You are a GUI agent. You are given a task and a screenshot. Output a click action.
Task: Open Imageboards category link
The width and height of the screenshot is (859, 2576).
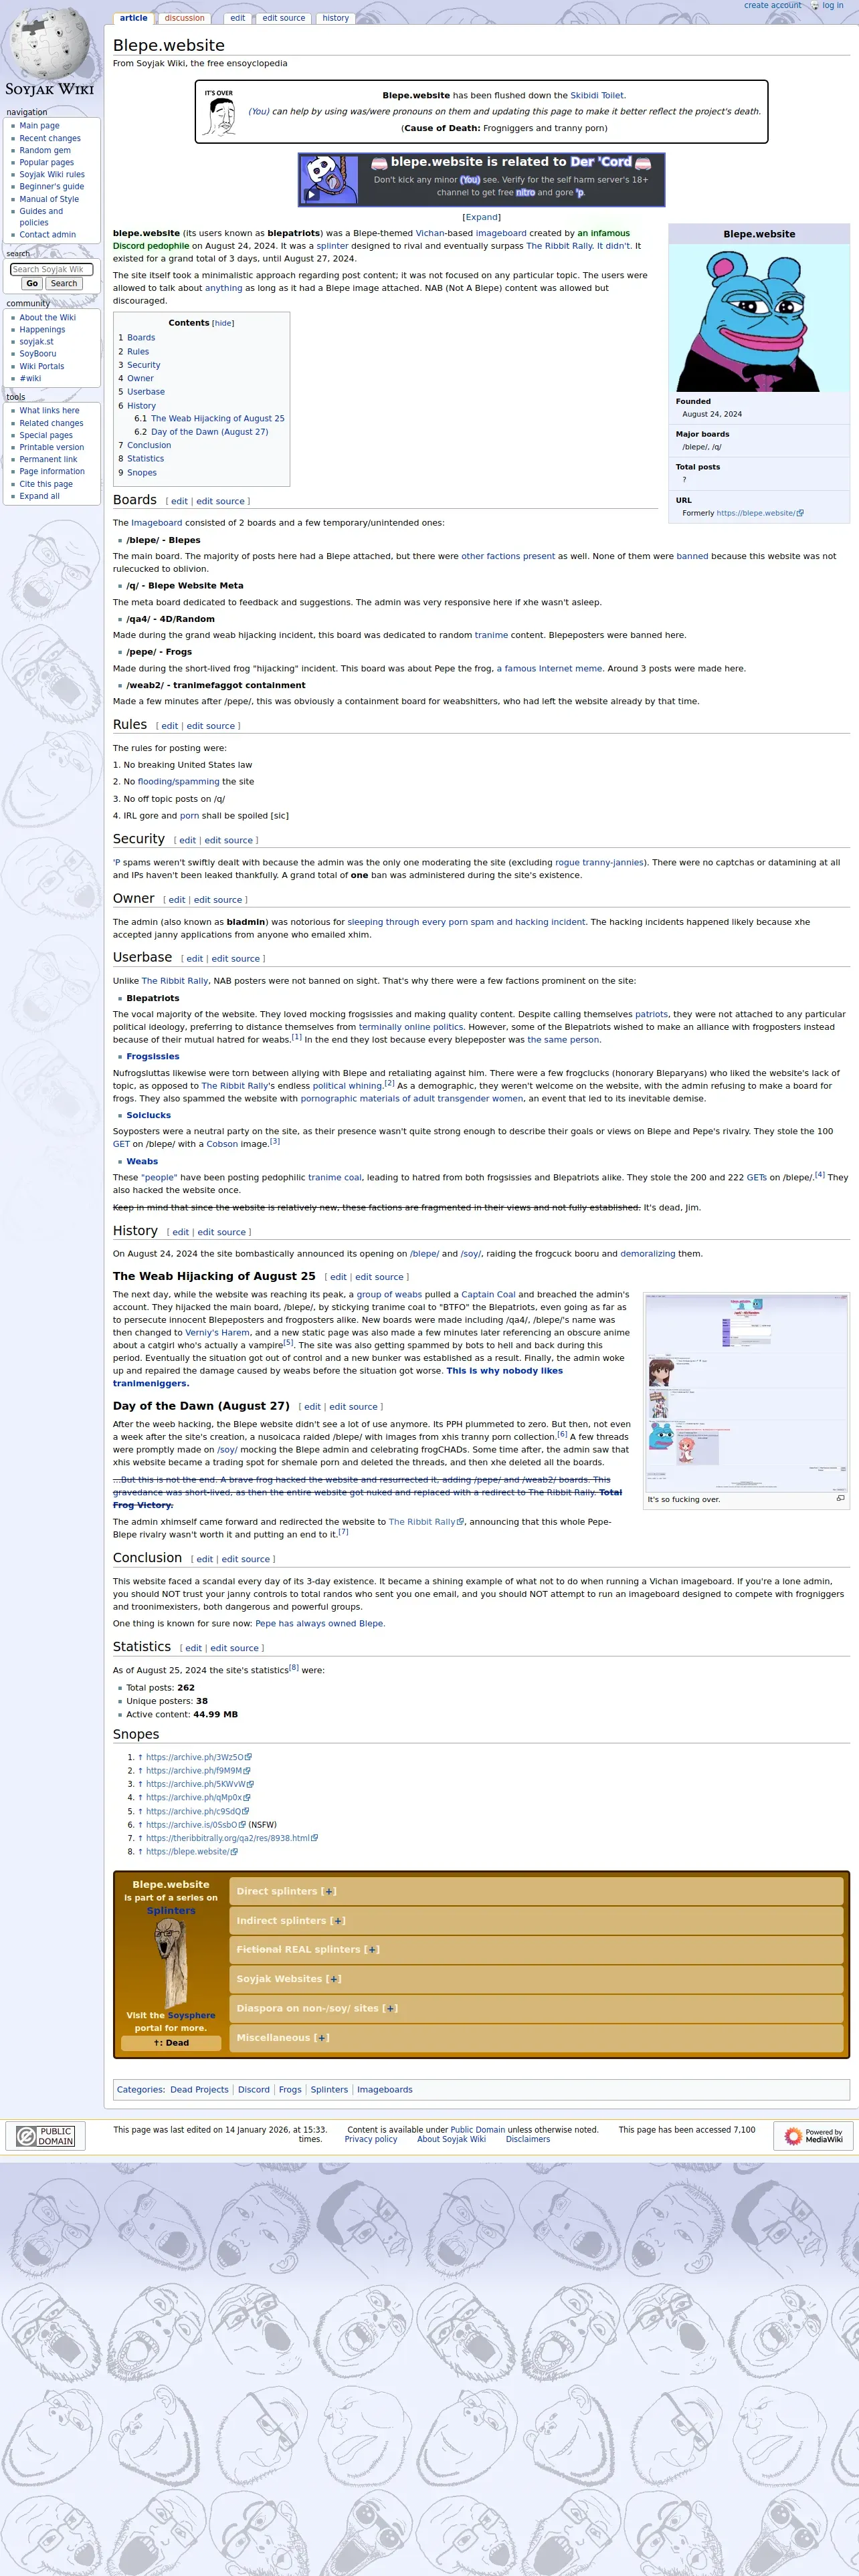[385, 2090]
